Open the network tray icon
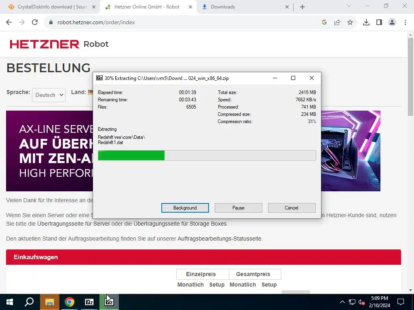414x310 pixels. [x=352, y=302]
